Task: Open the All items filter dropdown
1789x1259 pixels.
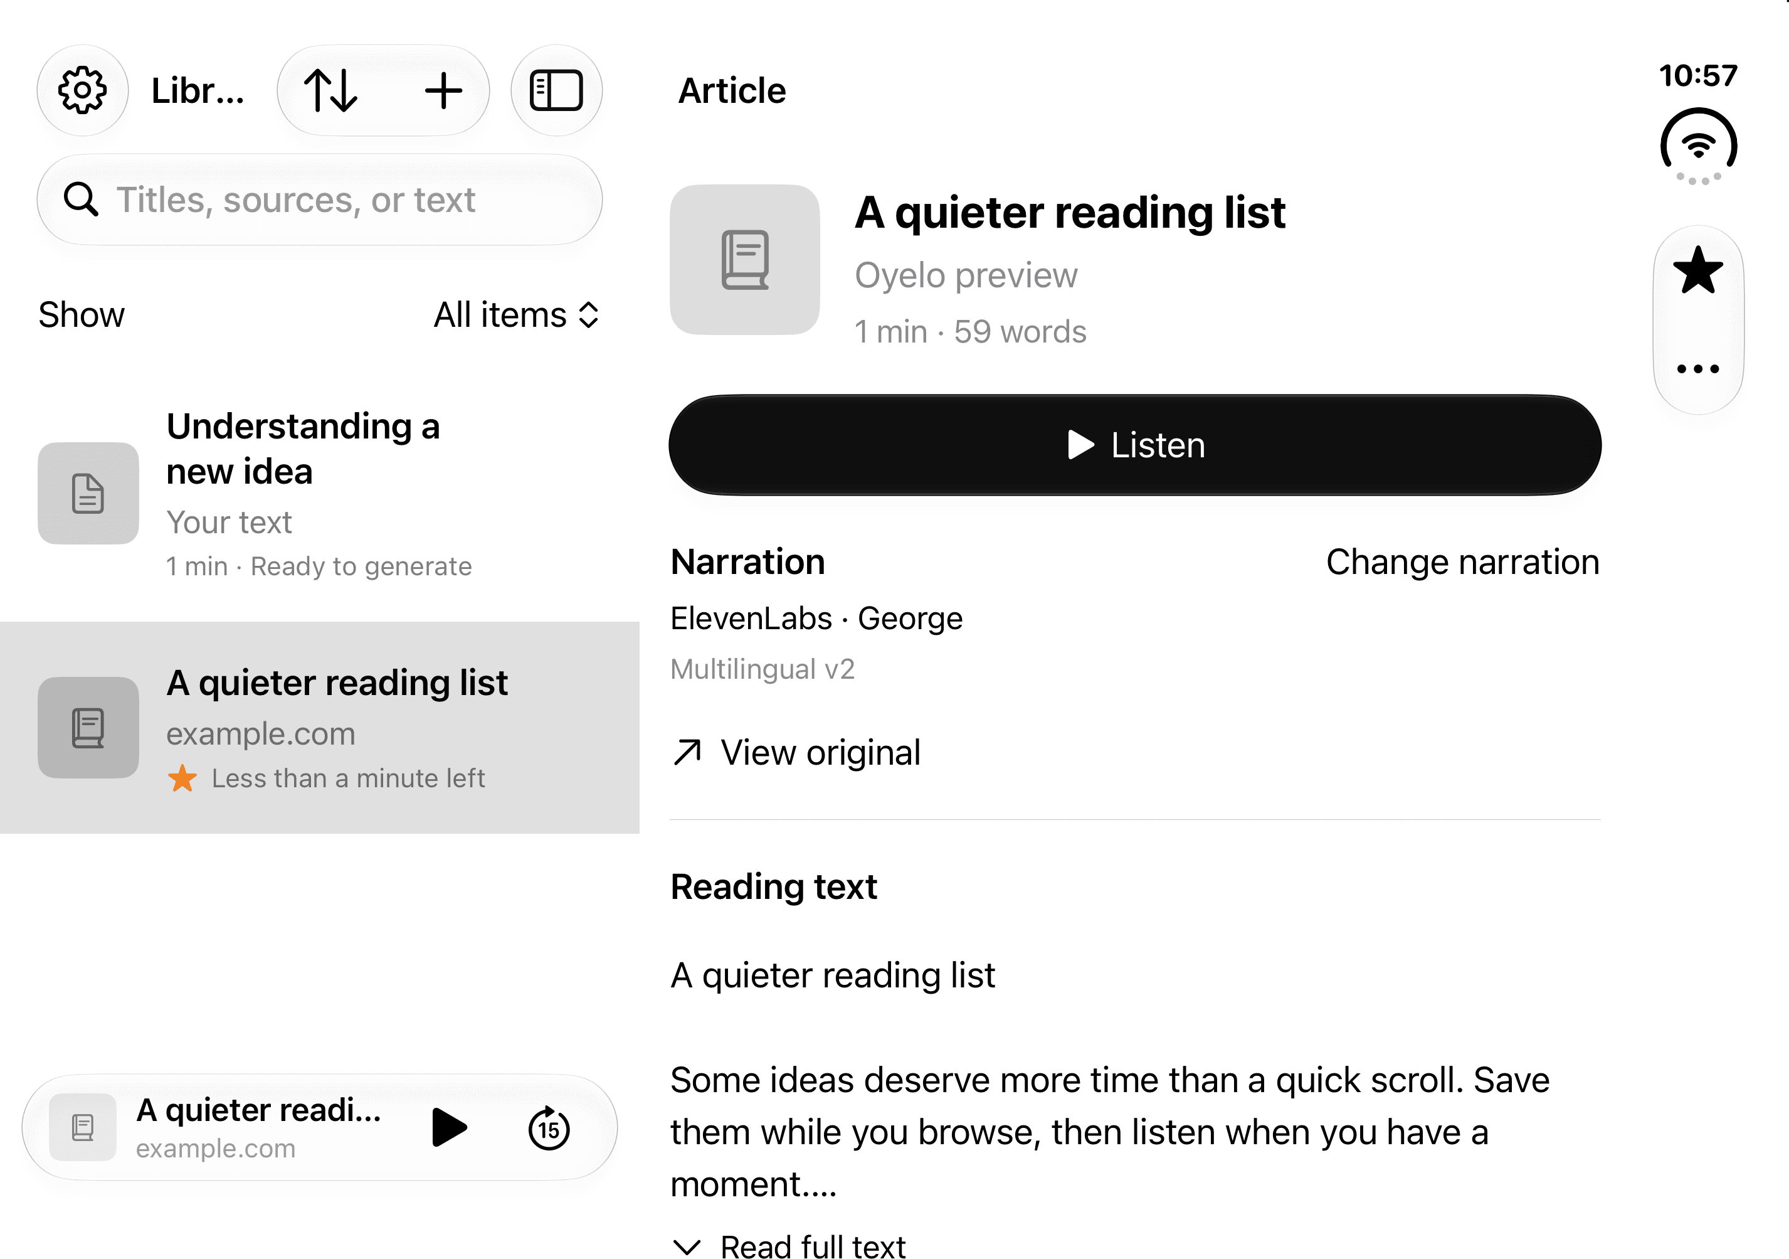Action: pyautogui.click(x=517, y=315)
